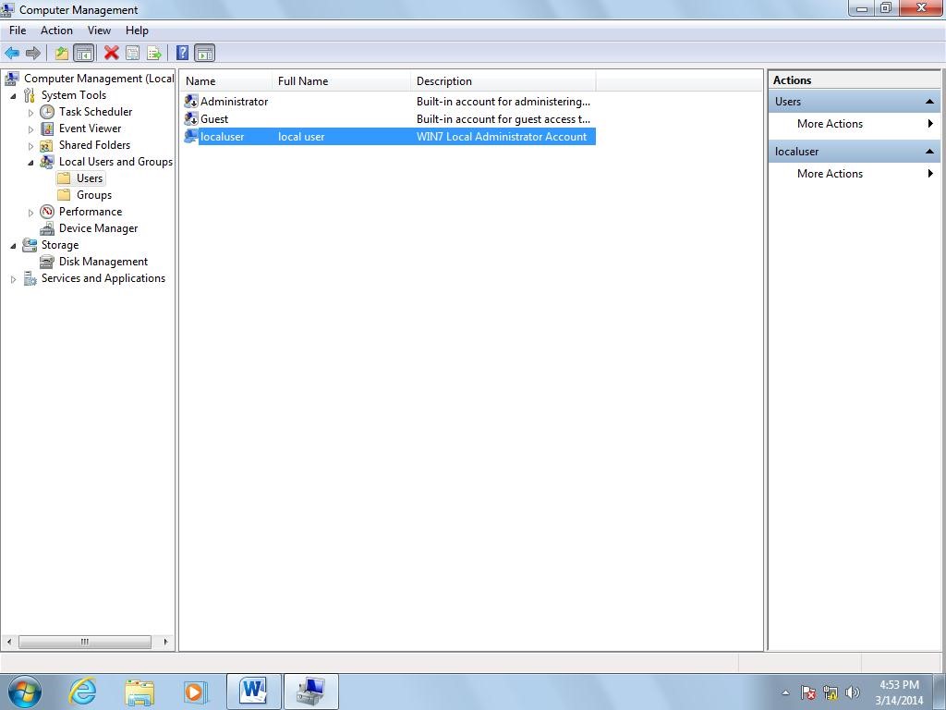Select the Administrator user account
This screenshot has height=710, width=946.
pos(234,102)
